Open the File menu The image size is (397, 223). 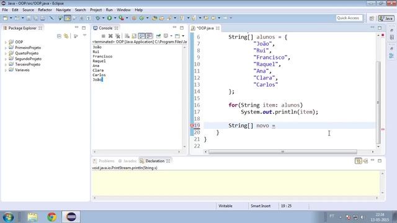[5, 10]
